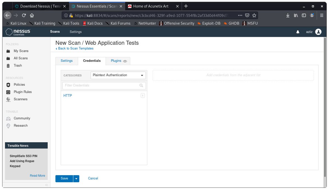Click the Filter Credentials input field
The width and height of the screenshot is (329, 190).
[104, 85]
